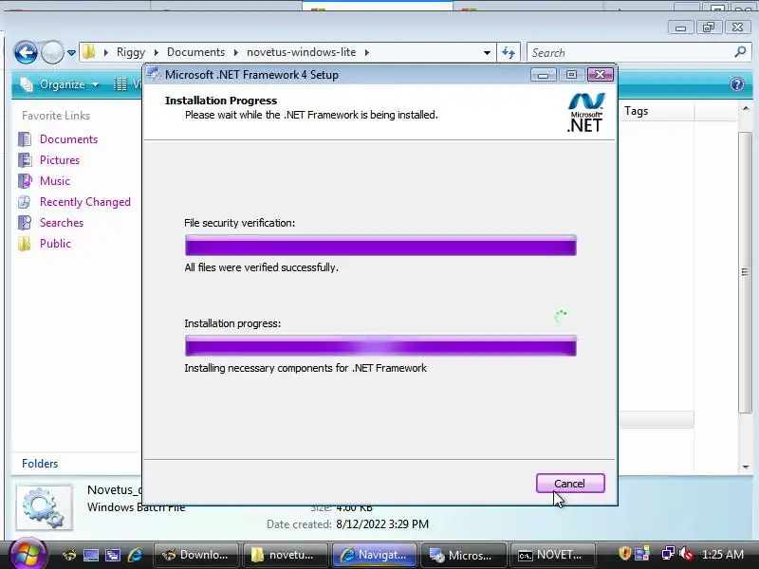Click the Pictures favorite icon
Image resolution: width=759 pixels, height=569 pixels.
(25, 160)
